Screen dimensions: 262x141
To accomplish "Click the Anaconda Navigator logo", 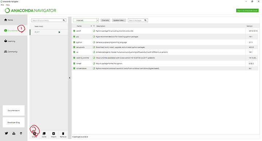I will (30, 11).
